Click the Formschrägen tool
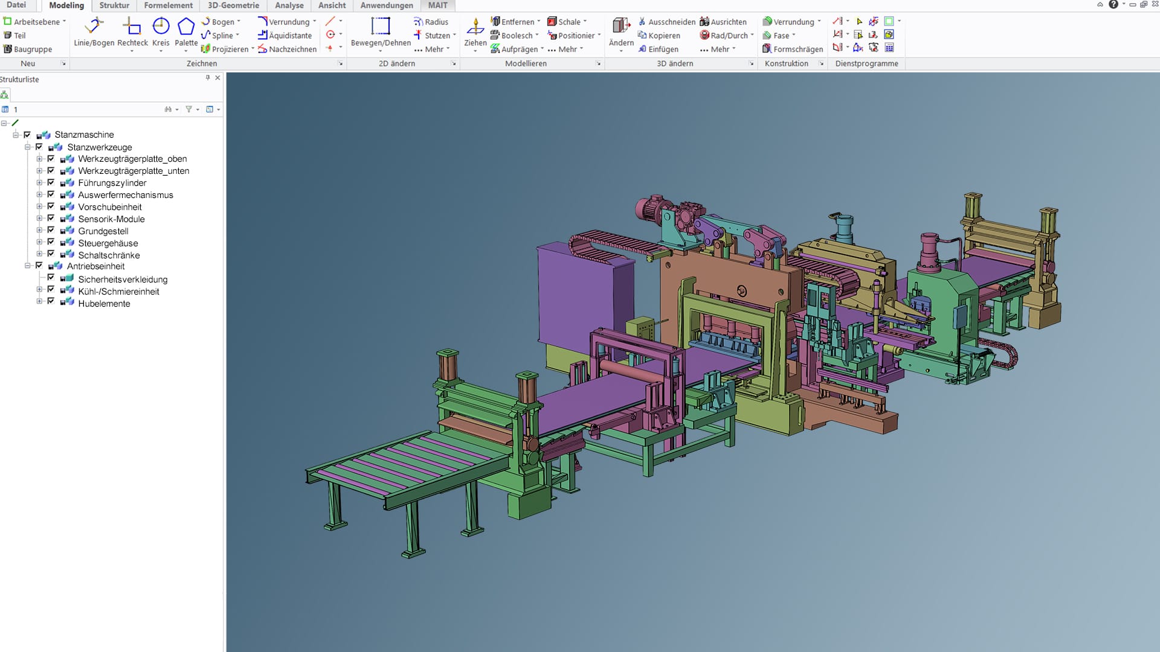 click(793, 50)
